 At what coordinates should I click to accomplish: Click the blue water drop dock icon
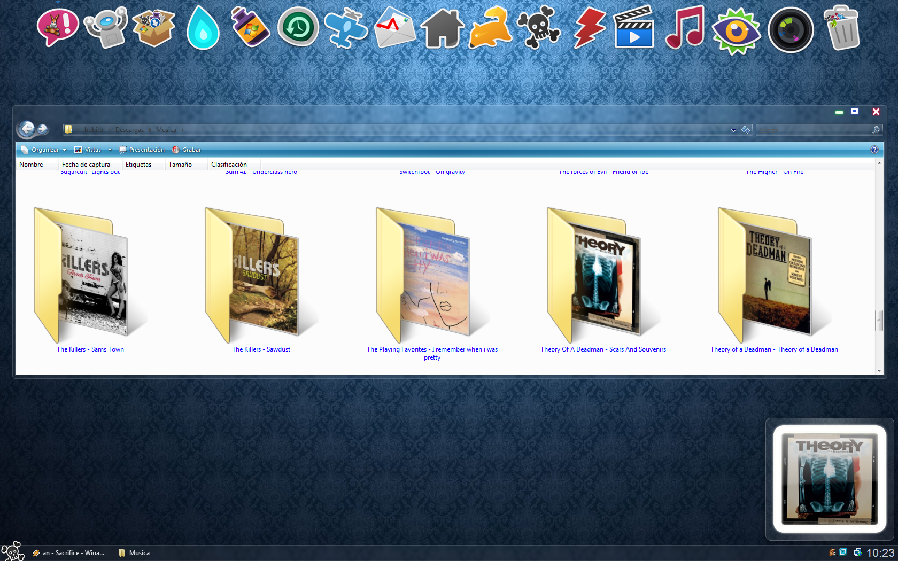(203, 28)
